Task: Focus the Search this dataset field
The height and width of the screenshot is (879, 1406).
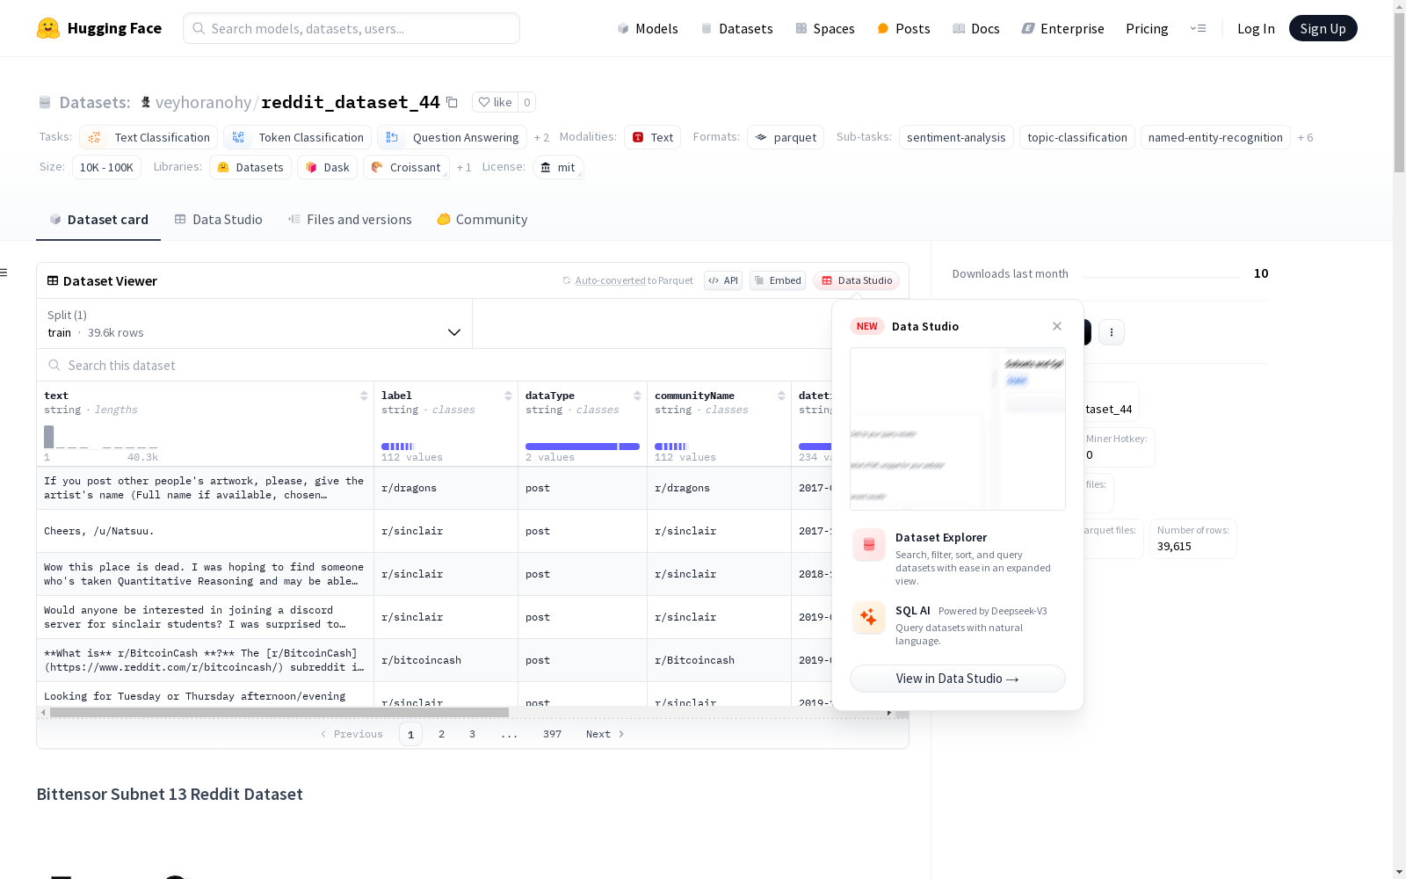Action: [x=435, y=365]
